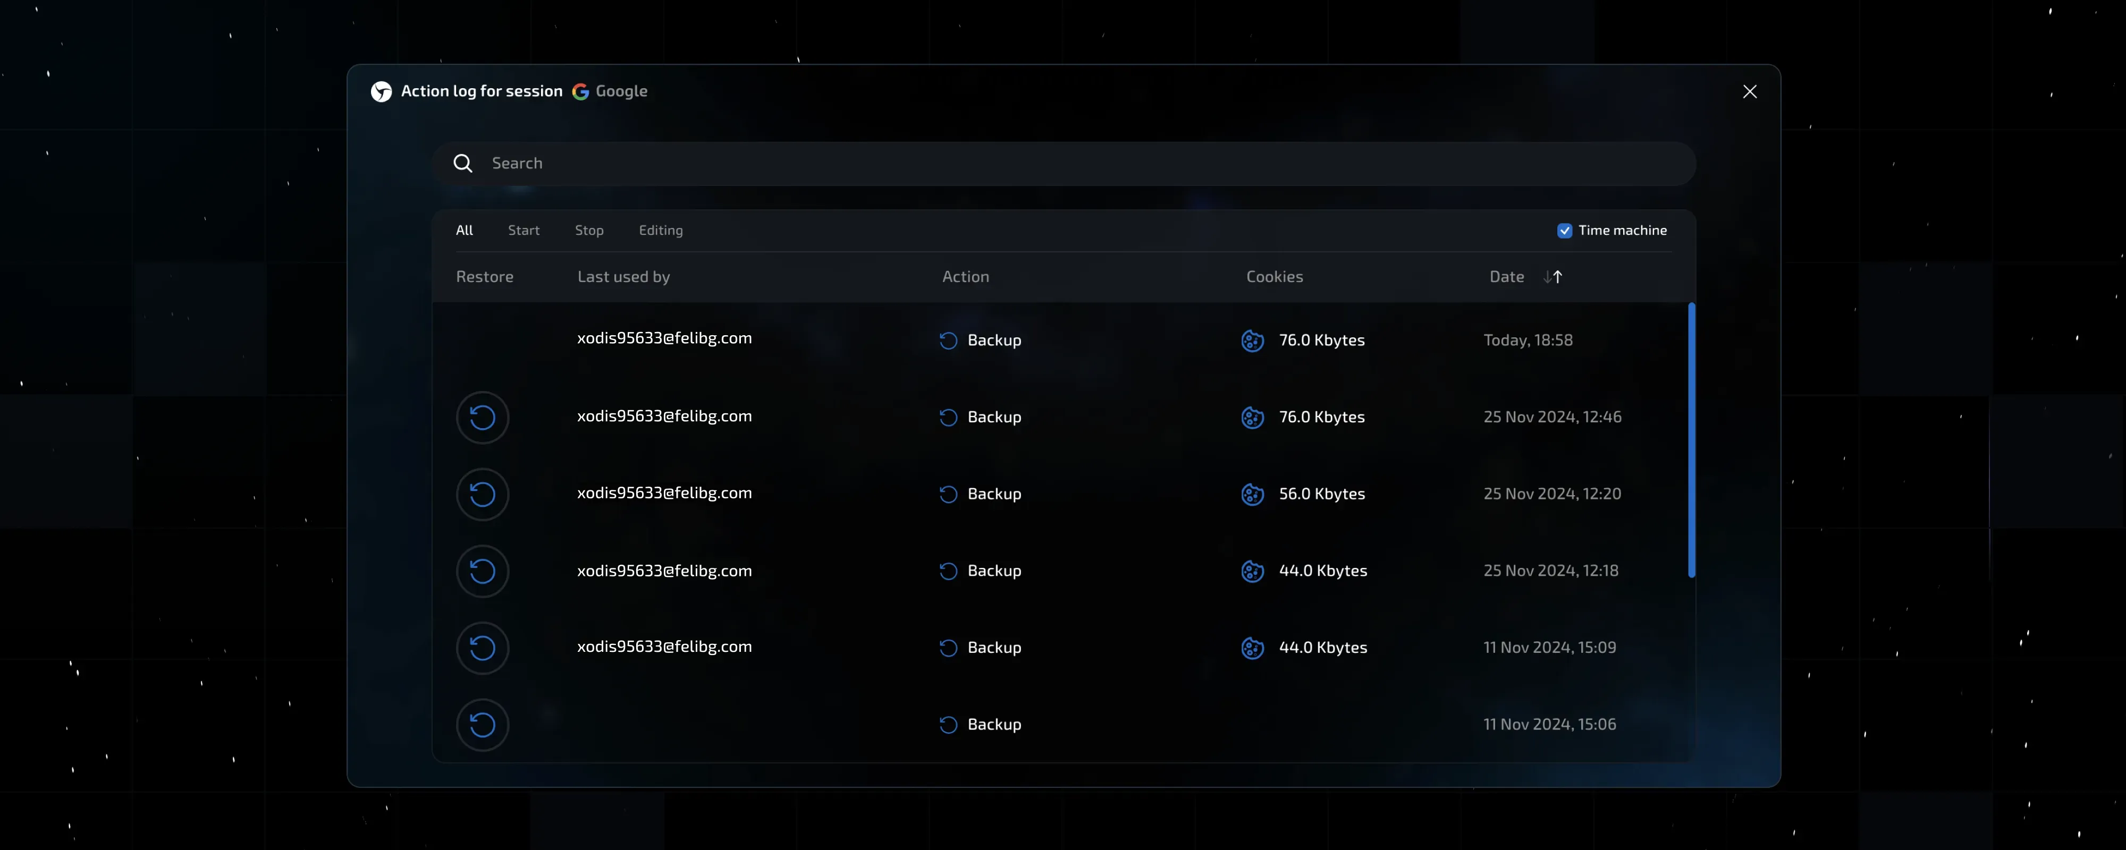The width and height of the screenshot is (2126, 850).
Task: Switch to the All tab
Action: (464, 230)
